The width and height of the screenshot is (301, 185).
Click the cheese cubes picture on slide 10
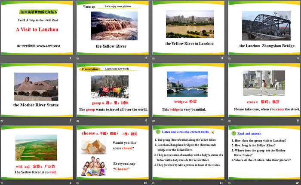point(93,146)
